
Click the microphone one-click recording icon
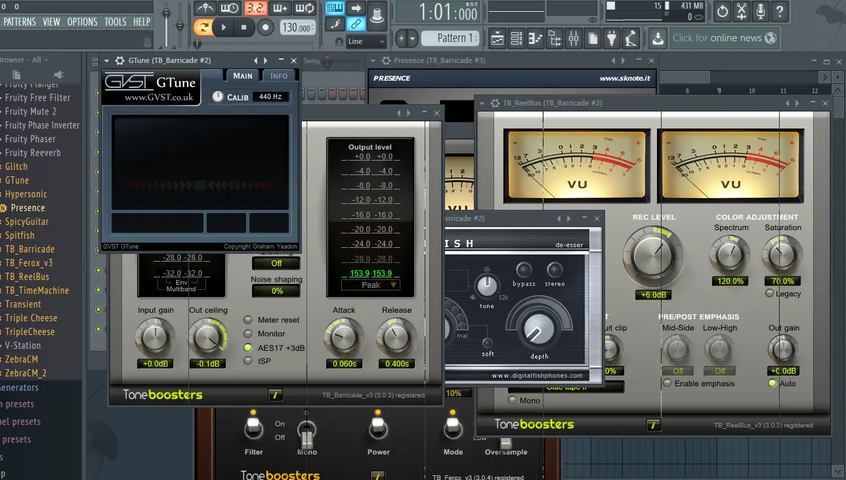[x=761, y=10]
